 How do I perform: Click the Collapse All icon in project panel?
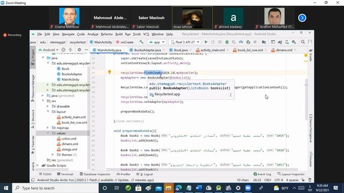[70, 50]
